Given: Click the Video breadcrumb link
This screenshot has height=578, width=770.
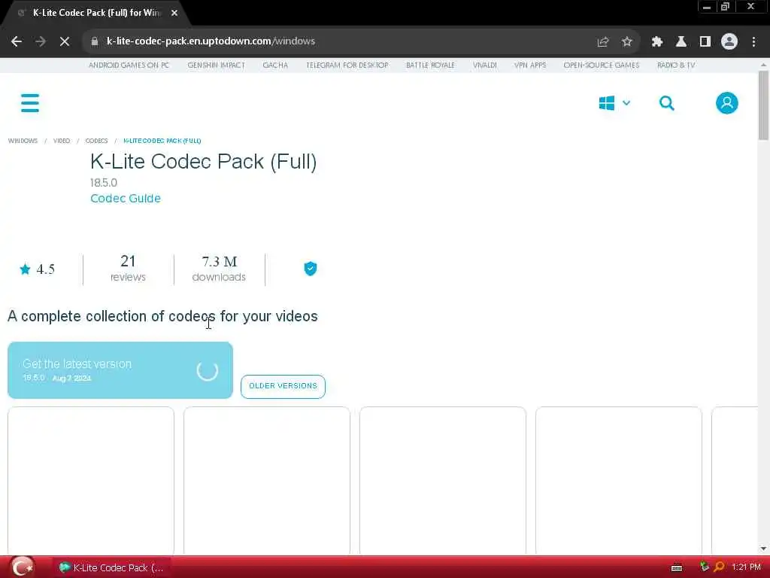Looking at the screenshot, I should 62,141.
